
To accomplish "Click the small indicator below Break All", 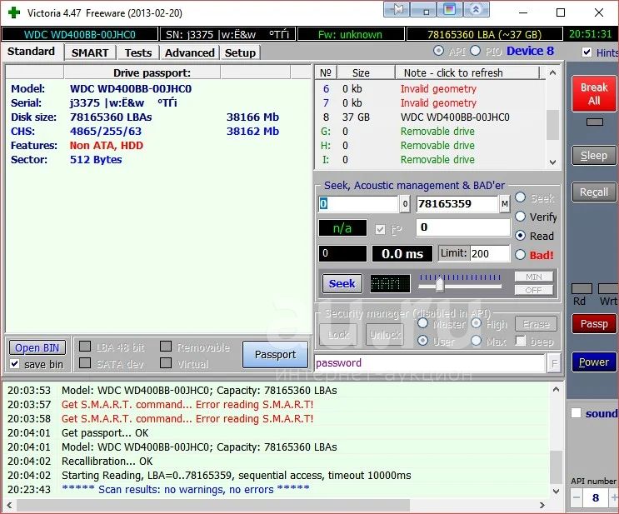I will [595, 122].
